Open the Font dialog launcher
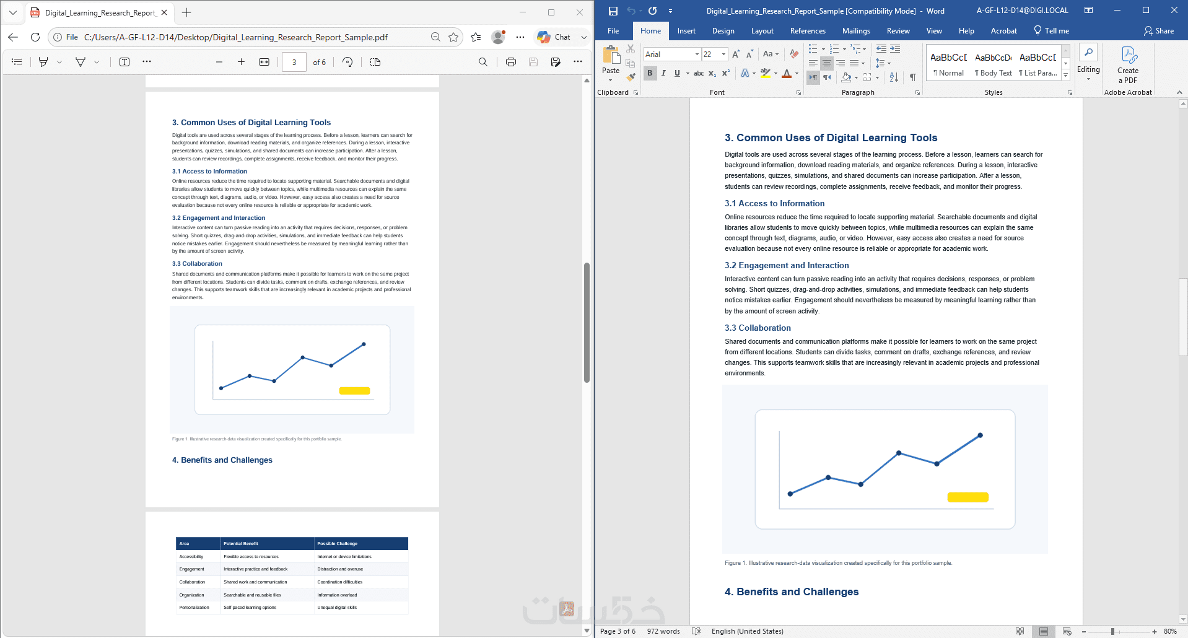 798,93
